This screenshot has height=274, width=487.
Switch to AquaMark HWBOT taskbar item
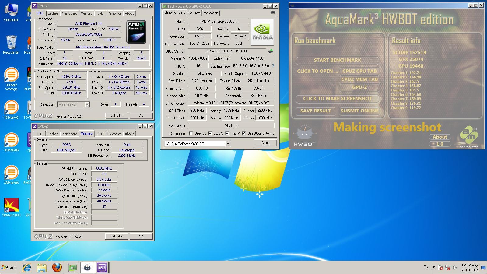[87, 268]
